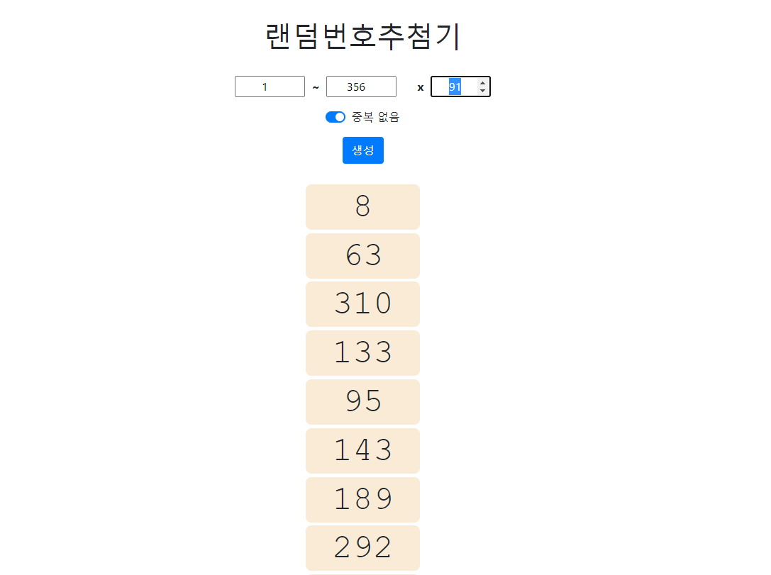
Task: Increase count with the up stepper arrow
Action: 482,83
